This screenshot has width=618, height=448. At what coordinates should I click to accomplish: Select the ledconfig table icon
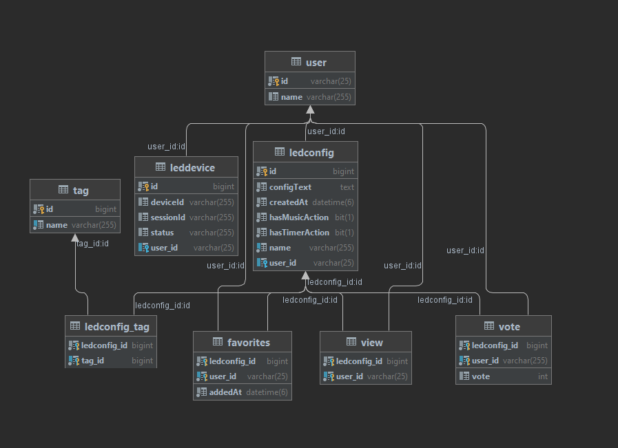click(x=280, y=152)
